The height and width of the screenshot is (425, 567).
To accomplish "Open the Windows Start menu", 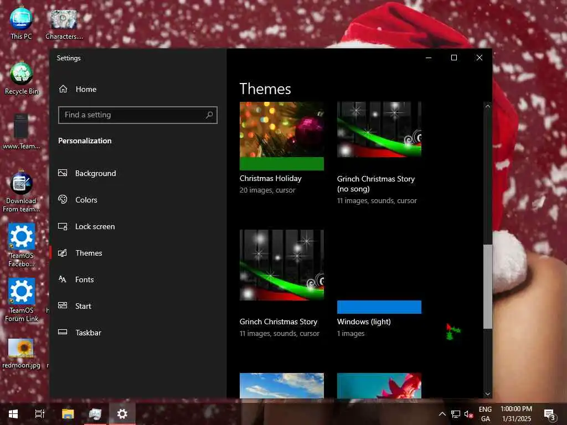I will coord(13,414).
